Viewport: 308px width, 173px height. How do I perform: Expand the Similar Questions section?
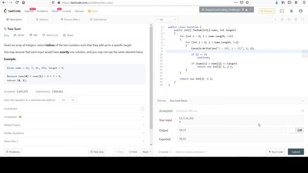click(x=74, y=133)
